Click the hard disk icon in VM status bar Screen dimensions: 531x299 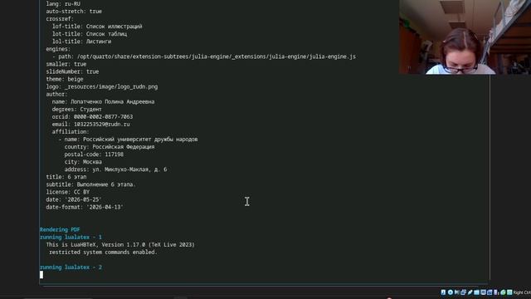coord(443,292)
